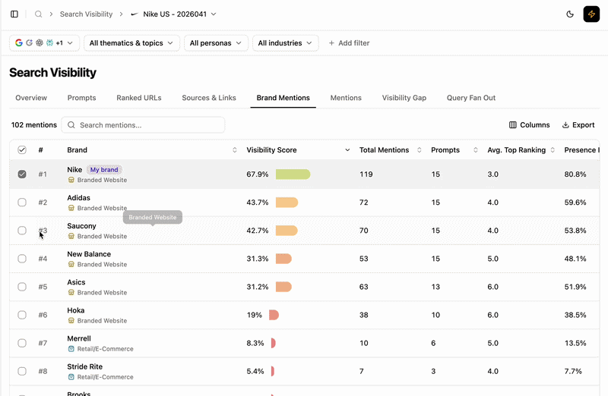Click the Add filter button
608x396 pixels.
point(349,43)
